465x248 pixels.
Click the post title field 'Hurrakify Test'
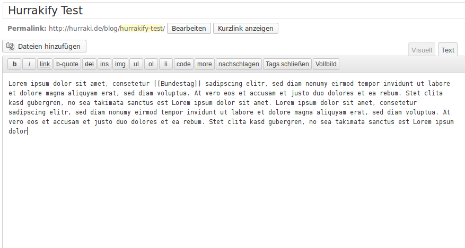(234, 11)
